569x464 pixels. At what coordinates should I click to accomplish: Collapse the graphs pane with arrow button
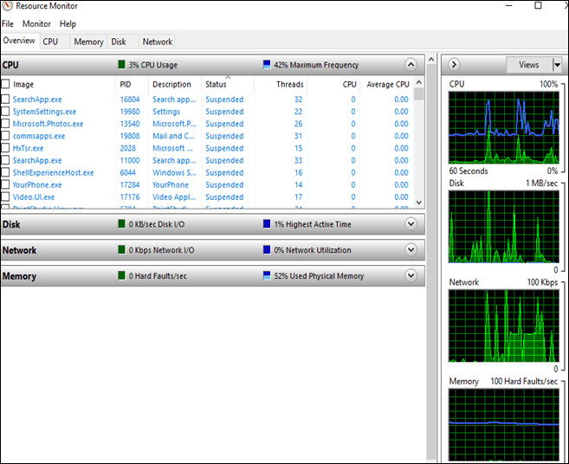click(x=454, y=65)
